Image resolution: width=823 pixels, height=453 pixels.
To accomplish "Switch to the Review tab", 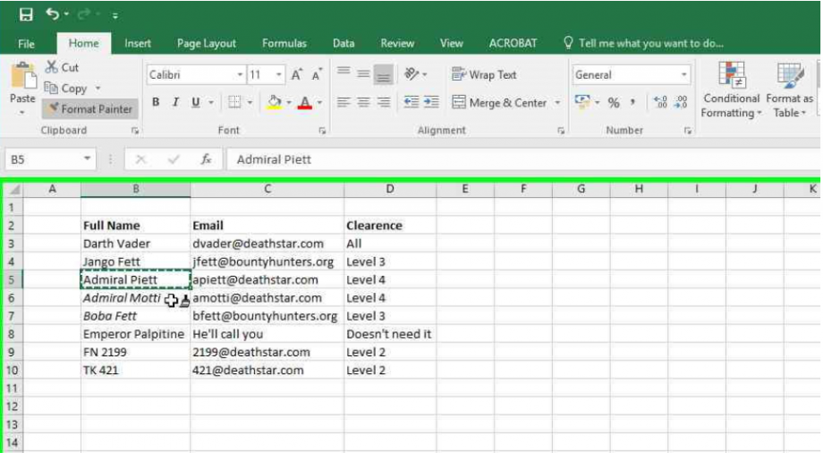I will coord(397,43).
